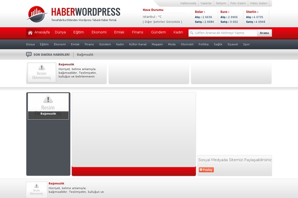Open Otomobil in the dark sub-menu
Viewport: 298px width, 198px height.
187,45
